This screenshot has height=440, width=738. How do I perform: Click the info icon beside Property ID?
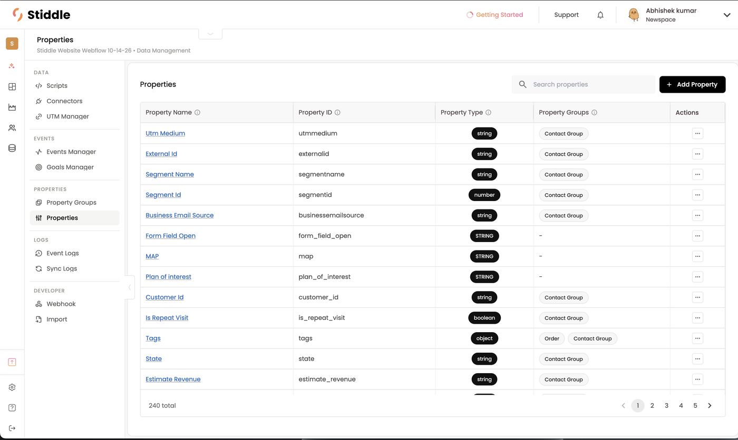coord(337,112)
